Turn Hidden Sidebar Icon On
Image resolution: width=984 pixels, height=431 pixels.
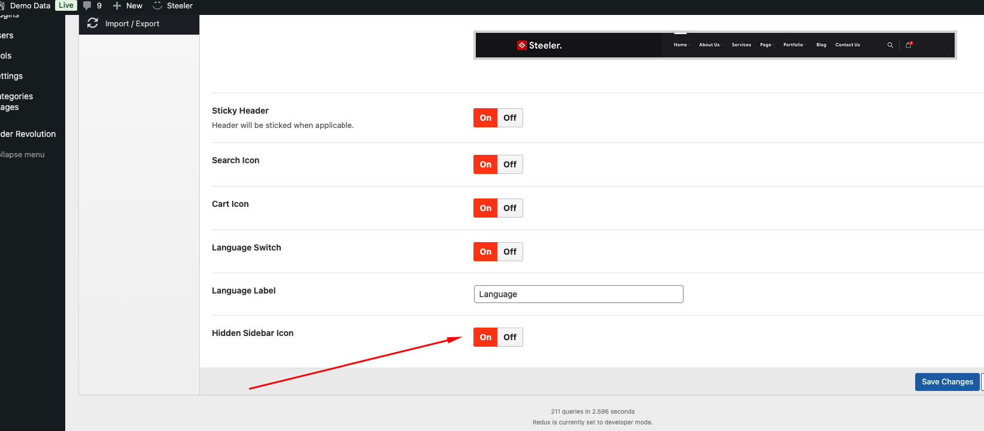tap(485, 337)
